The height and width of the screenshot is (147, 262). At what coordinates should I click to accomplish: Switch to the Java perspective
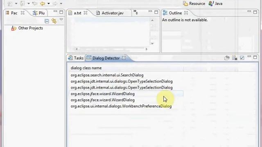click(216, 4)
